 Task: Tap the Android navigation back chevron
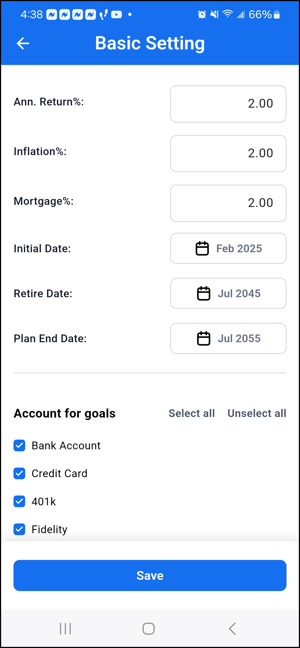click(232, 629)
